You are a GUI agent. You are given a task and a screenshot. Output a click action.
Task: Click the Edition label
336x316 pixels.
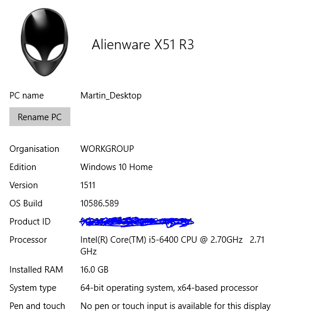tap(23, 167)
